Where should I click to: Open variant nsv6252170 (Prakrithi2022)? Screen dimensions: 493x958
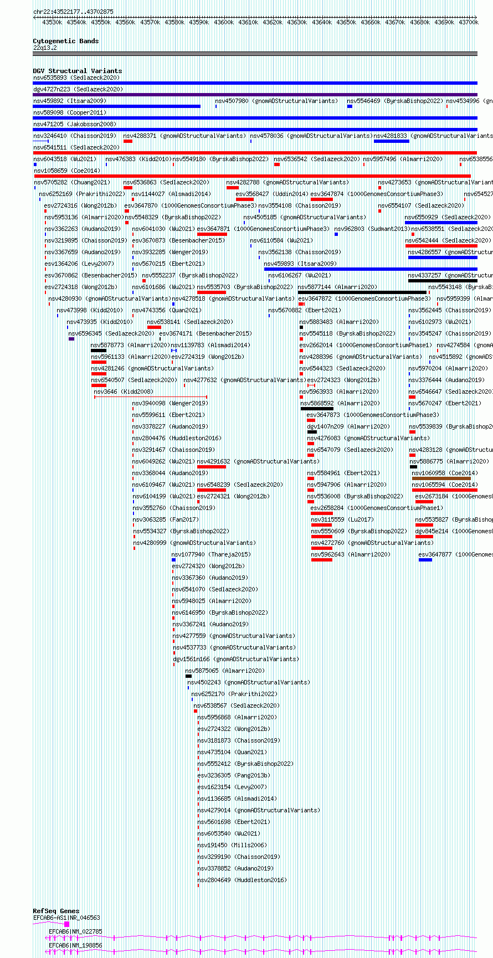click(x=234, y=694)
